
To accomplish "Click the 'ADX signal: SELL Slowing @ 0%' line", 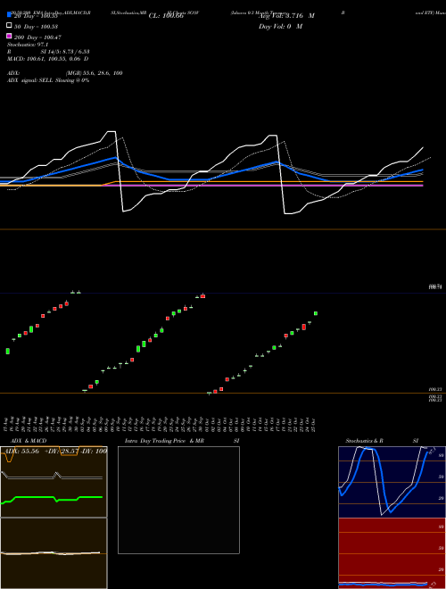I will (48, 80).
